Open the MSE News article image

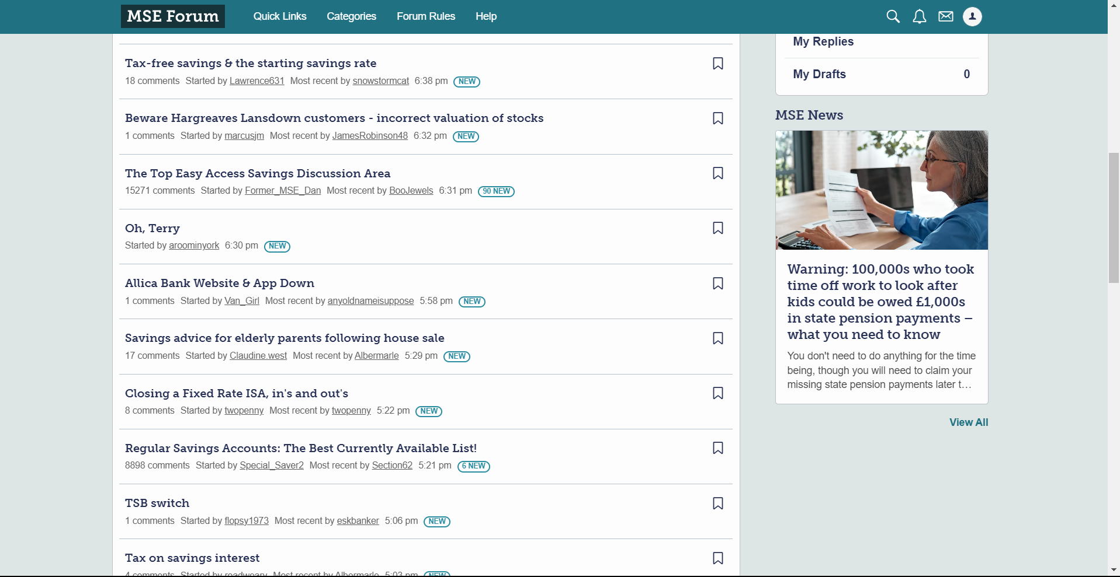coord(882,190)
